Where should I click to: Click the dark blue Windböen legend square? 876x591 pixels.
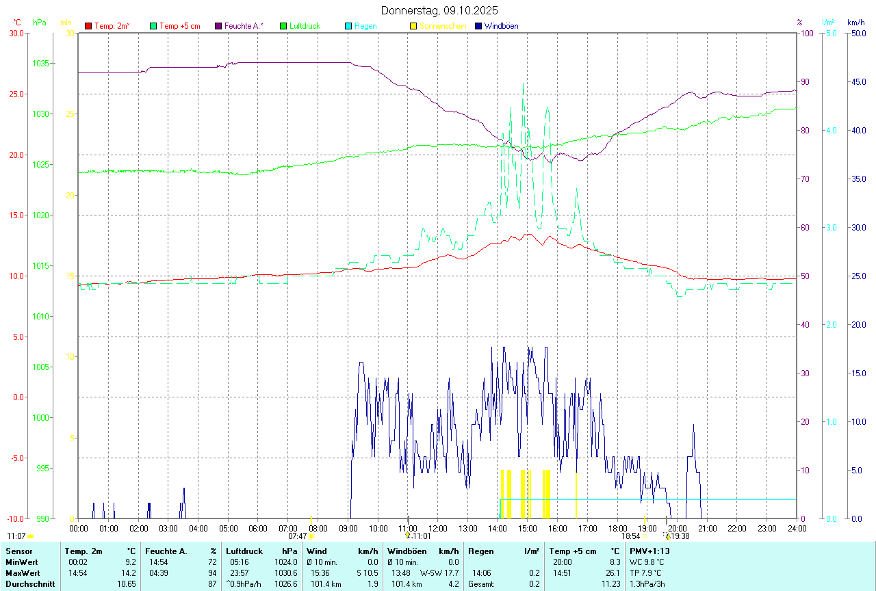478,26
